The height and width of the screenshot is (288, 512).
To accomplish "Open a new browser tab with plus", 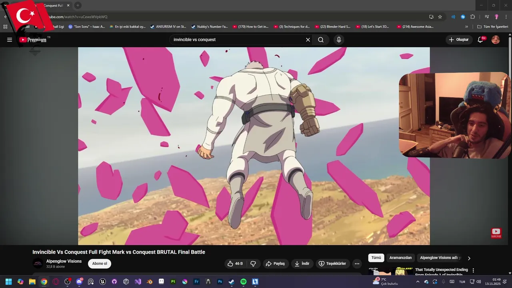I will tap(78, 5).
